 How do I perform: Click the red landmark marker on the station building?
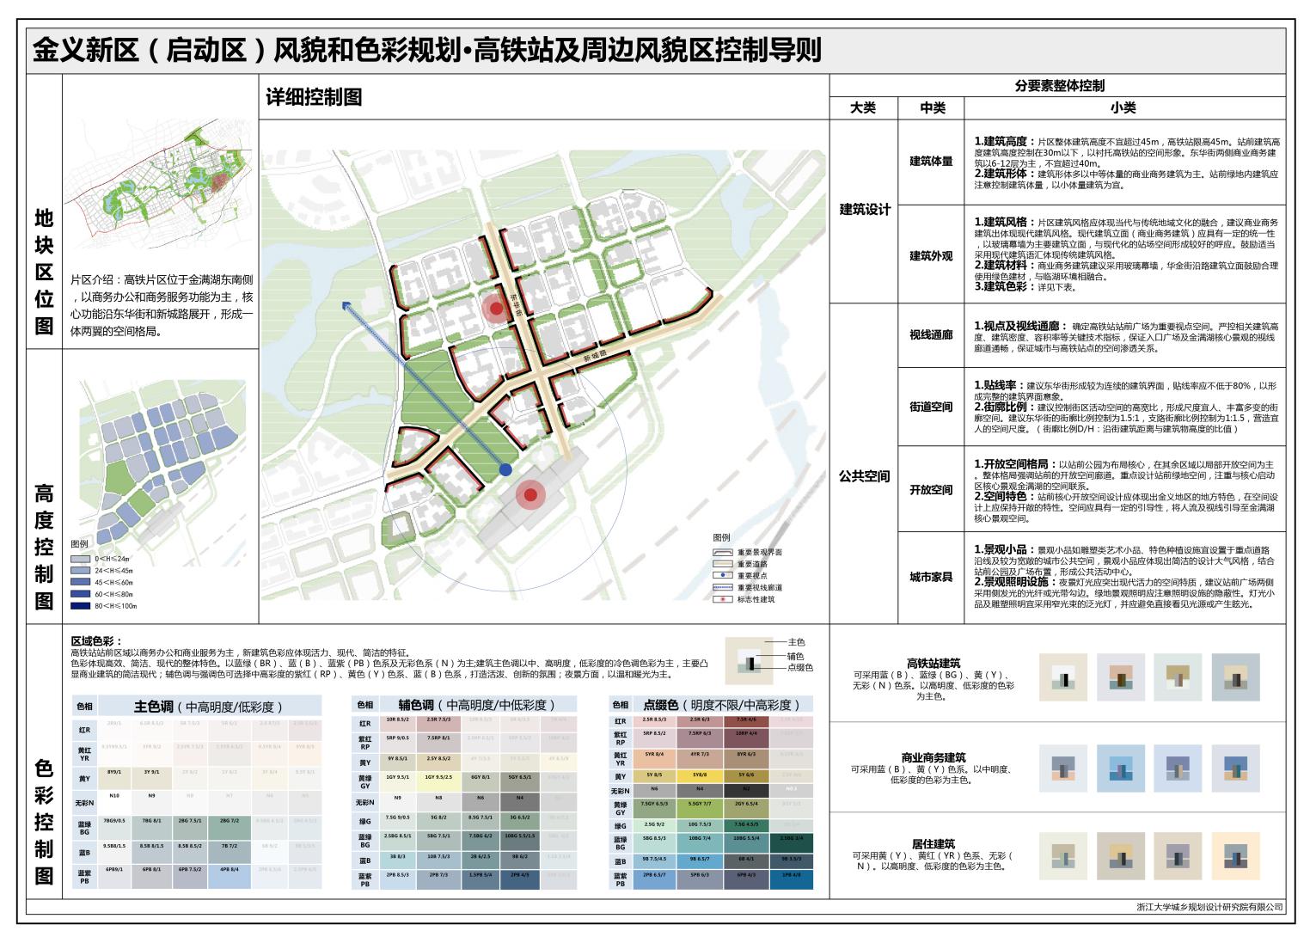[531, 494]
